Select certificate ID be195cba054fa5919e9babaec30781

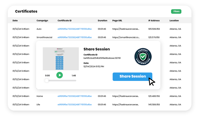(102, 58)
